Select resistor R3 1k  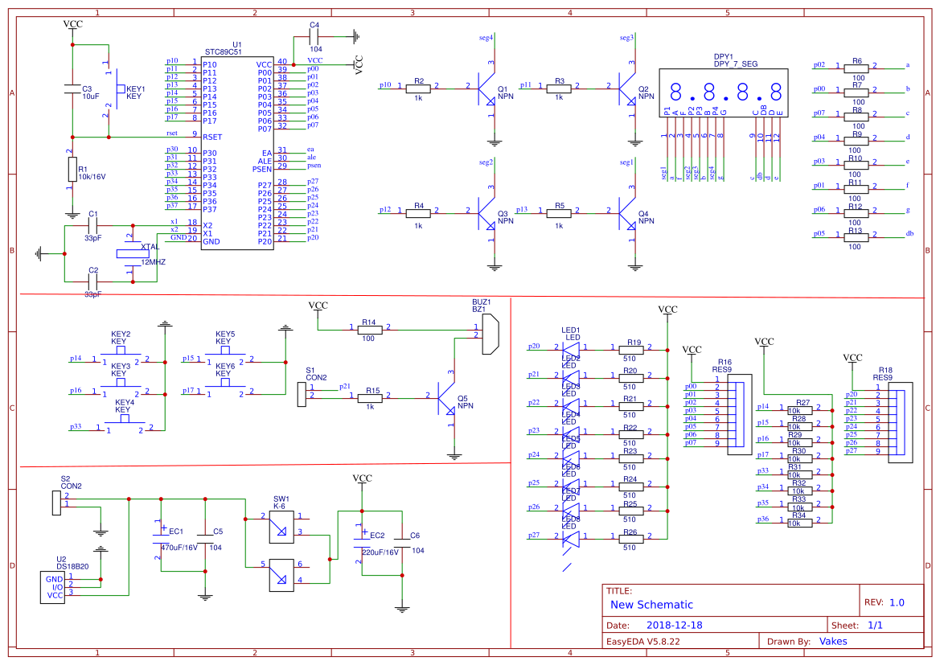tap(559, 88)
